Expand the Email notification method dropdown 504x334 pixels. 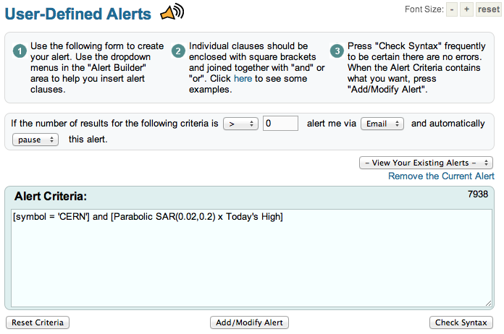pyautogui.click(x=382, y=124)
